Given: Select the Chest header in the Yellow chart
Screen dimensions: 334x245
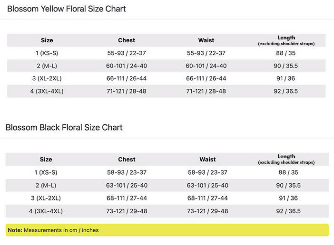Looking at the screenshot, I should pos(127,40).
